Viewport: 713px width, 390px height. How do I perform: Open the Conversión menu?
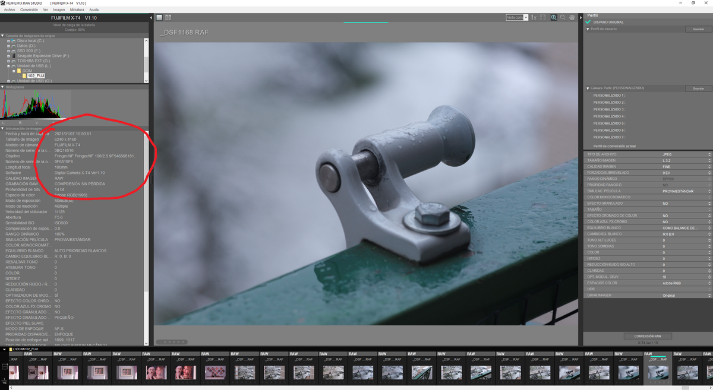pyautogui.click(x=29, y=9)
